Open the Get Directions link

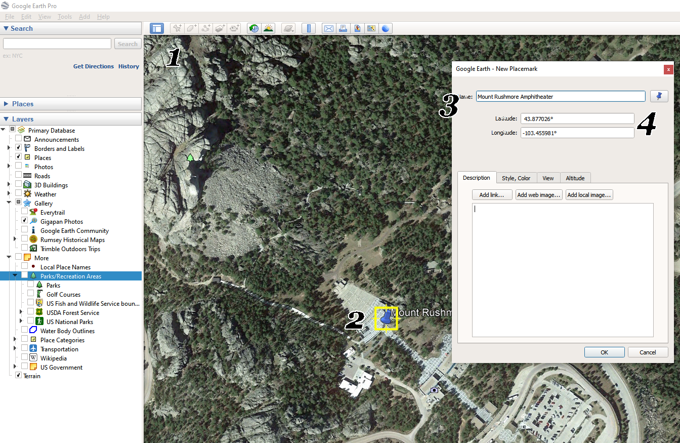pos(94,66)
